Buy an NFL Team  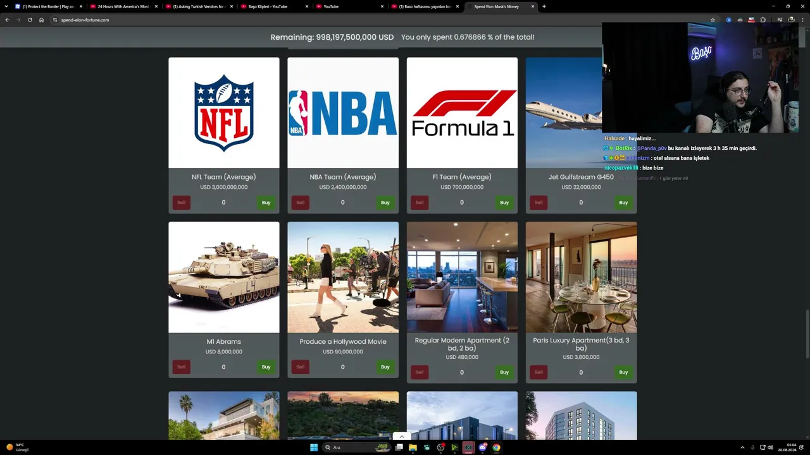(266, 203)
